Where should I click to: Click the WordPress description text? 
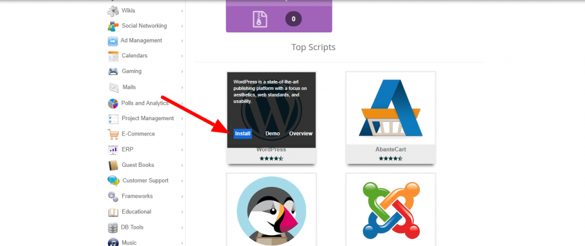[270, 92]
